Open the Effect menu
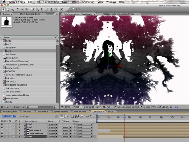Screen dimensions: 189x142 pos(75,2)
